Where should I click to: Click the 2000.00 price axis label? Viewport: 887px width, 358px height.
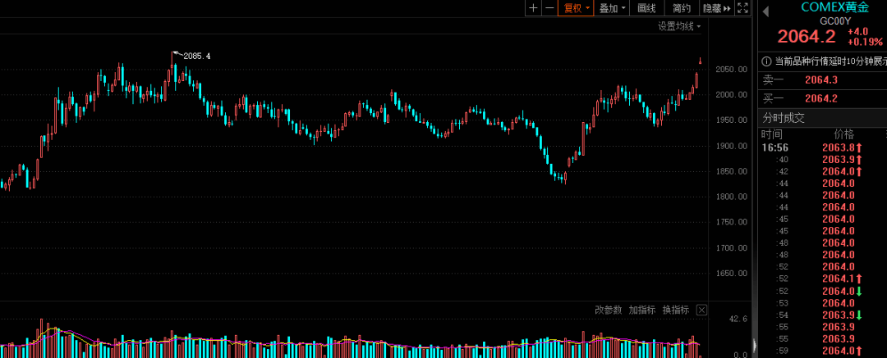coord(732,94)
